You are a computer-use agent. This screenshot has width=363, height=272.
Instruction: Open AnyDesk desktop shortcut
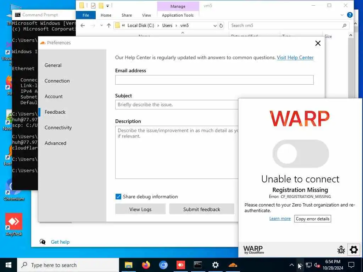(14, 224)
